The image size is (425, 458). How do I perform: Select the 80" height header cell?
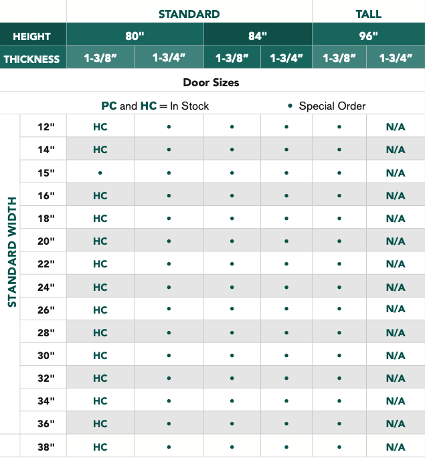(135, 36)
